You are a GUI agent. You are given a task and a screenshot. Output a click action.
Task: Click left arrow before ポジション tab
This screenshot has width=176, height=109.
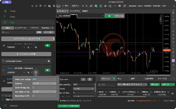point(98,78)
